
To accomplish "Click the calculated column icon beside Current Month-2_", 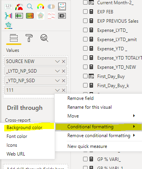I will point(91,2).
